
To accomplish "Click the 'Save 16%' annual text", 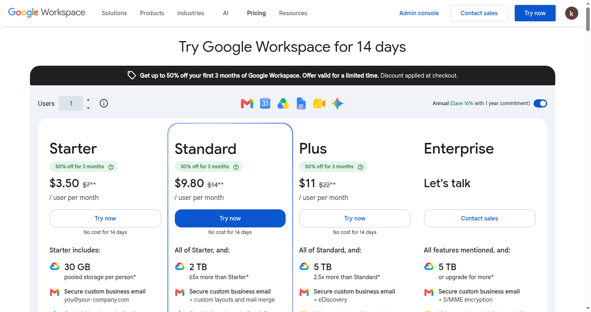I will [463, 103].
